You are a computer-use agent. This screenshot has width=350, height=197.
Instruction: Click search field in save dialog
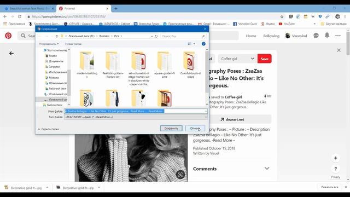[x=183, y=36]
